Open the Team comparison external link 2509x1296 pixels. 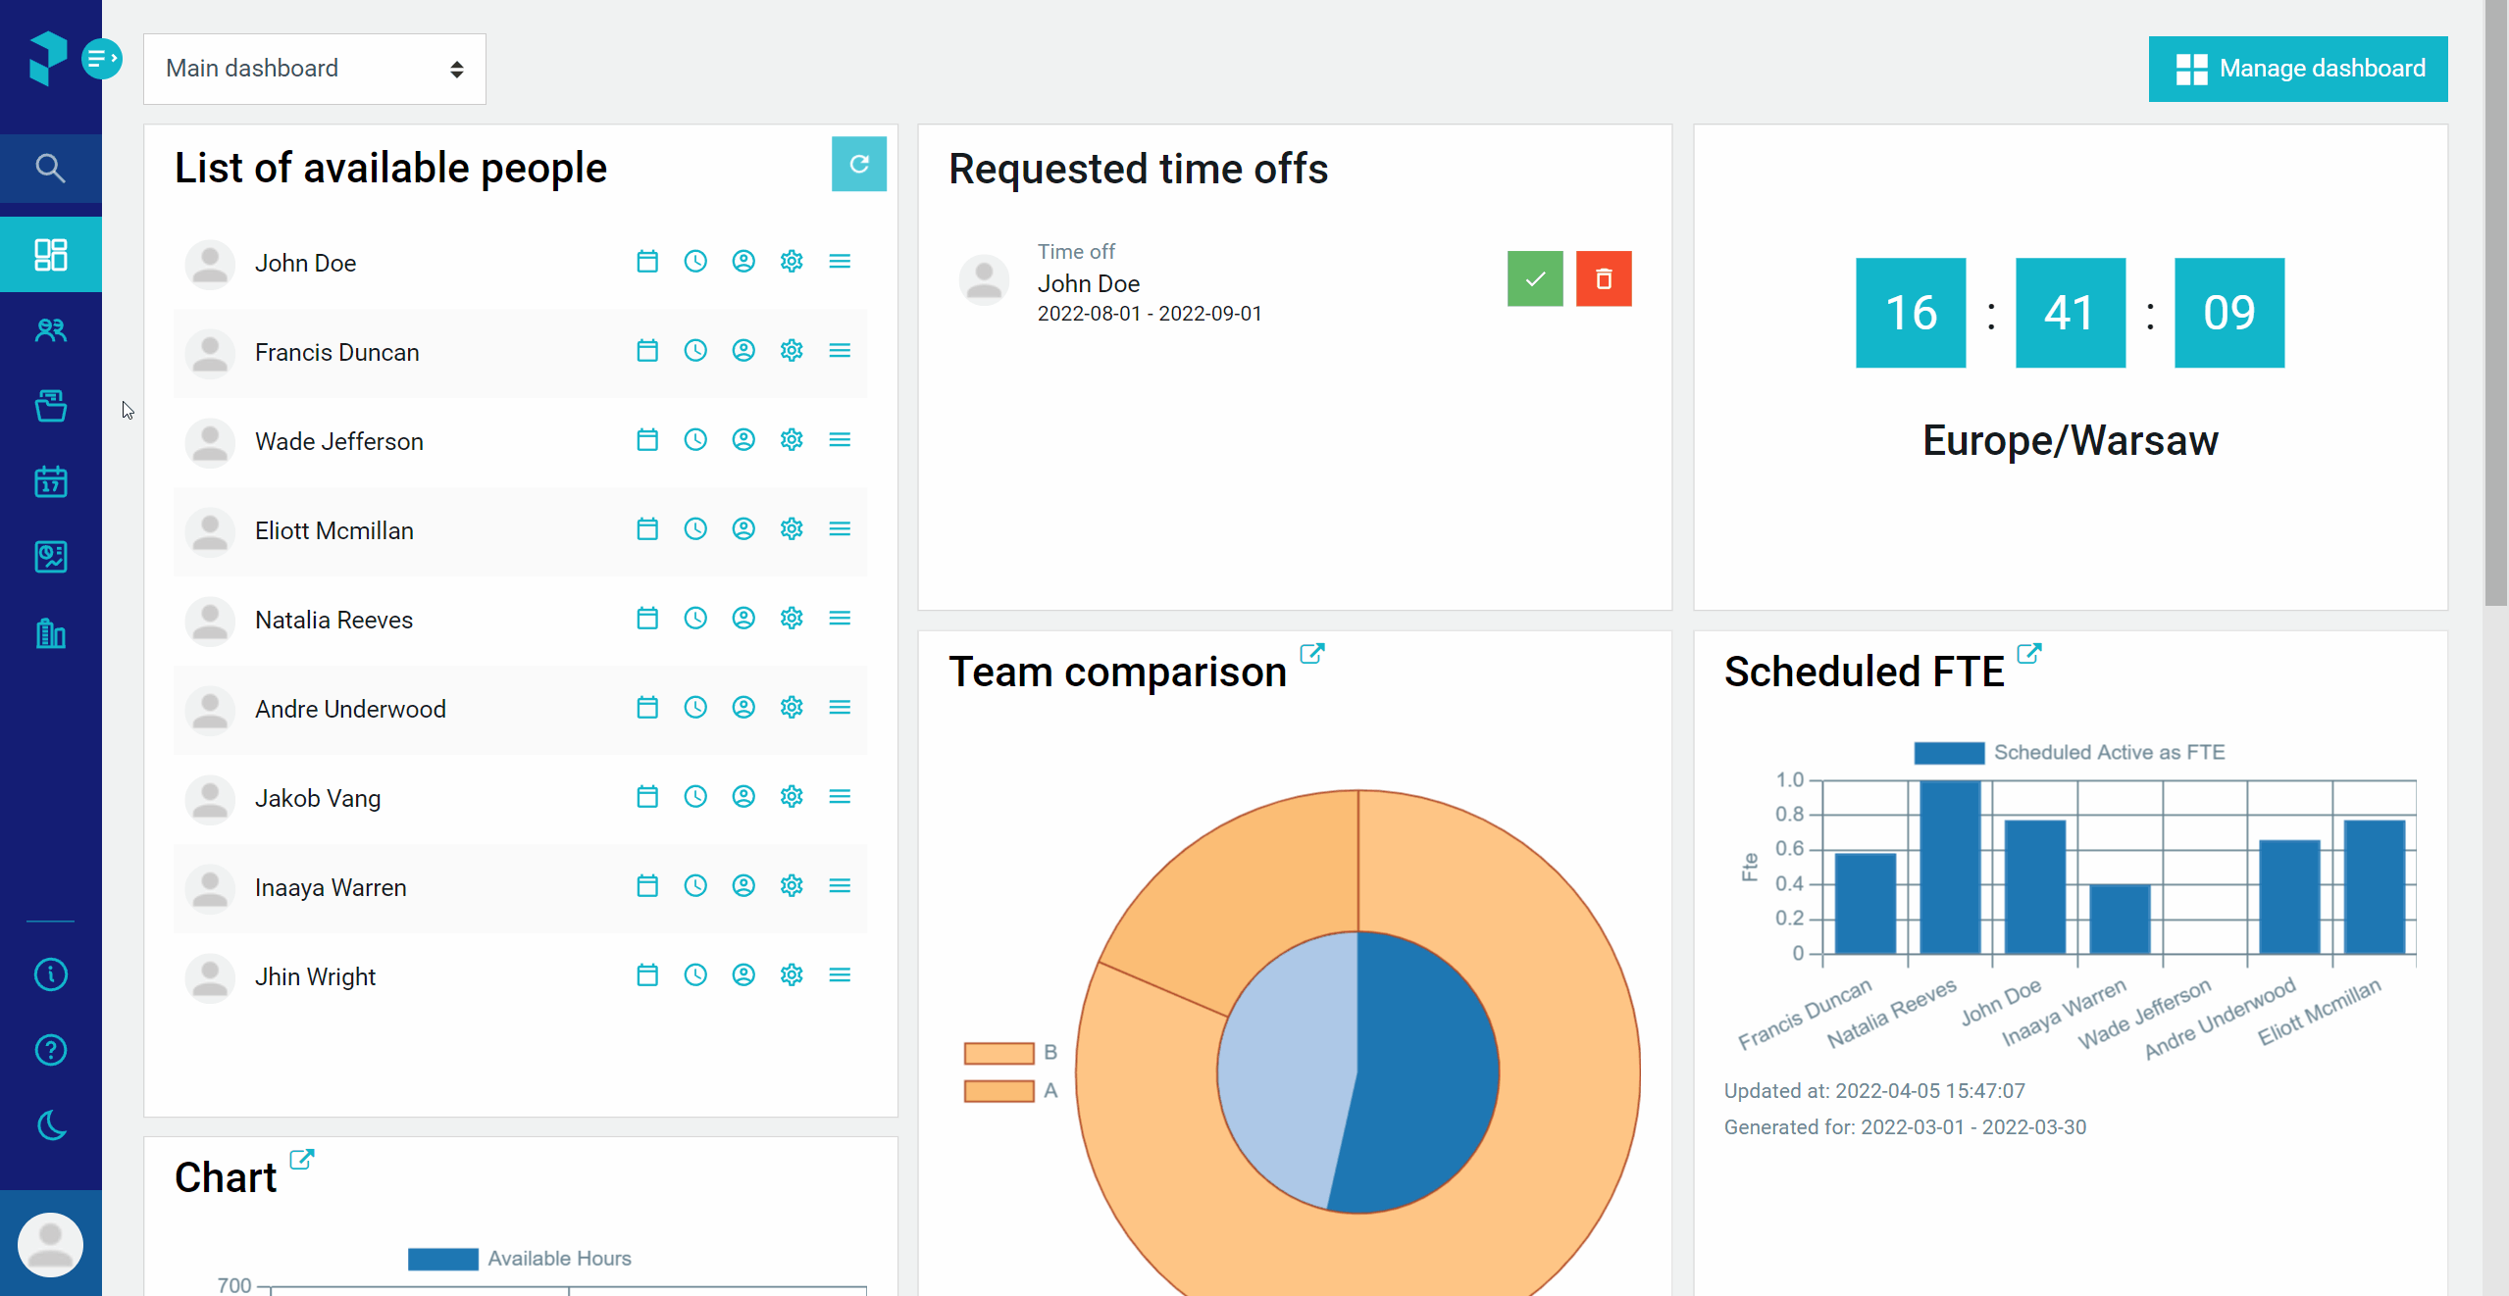tap(1312, 654)
